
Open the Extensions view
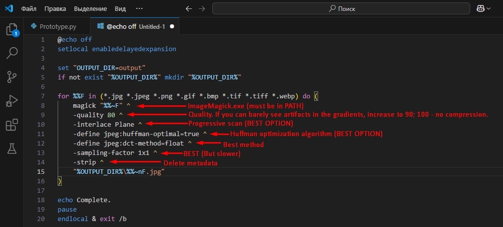click(12, 124)
